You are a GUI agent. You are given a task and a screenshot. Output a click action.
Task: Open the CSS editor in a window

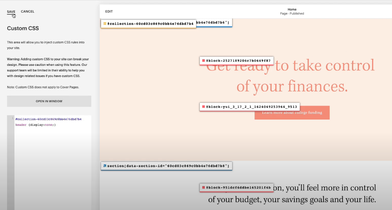click(x=49, y=101)
